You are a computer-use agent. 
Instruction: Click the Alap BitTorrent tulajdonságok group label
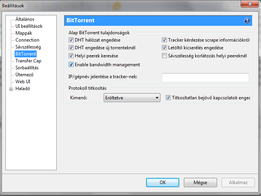[99, 33]
